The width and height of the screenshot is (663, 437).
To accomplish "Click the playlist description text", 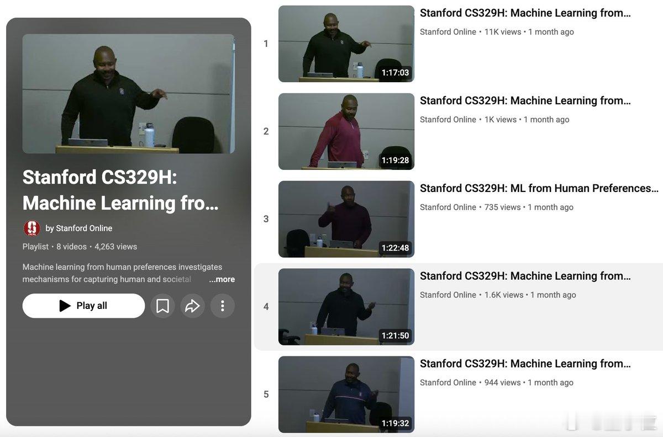I will (122, 273).
